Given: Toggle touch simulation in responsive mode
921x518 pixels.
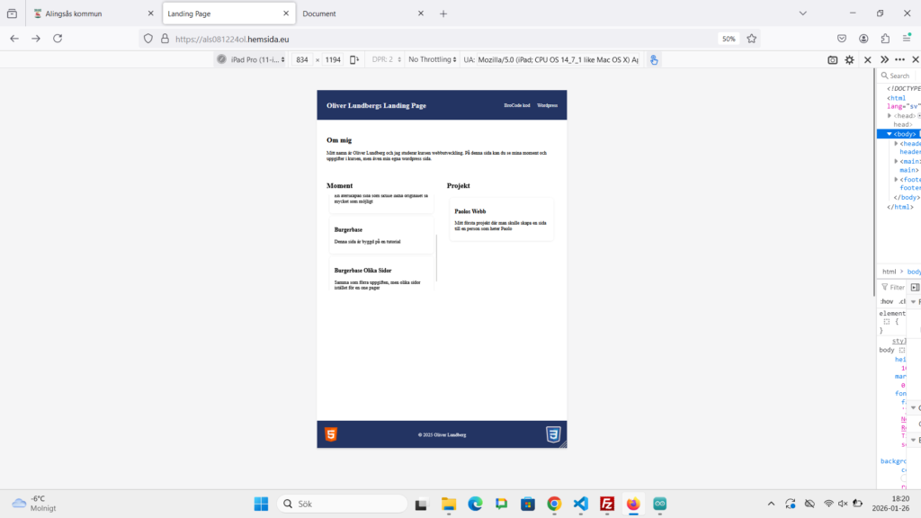Looking at the screenshot, I should (655, 59).
